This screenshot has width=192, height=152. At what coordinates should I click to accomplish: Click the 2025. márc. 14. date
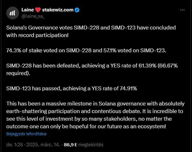pyautogui.click(x=43, y=145)
